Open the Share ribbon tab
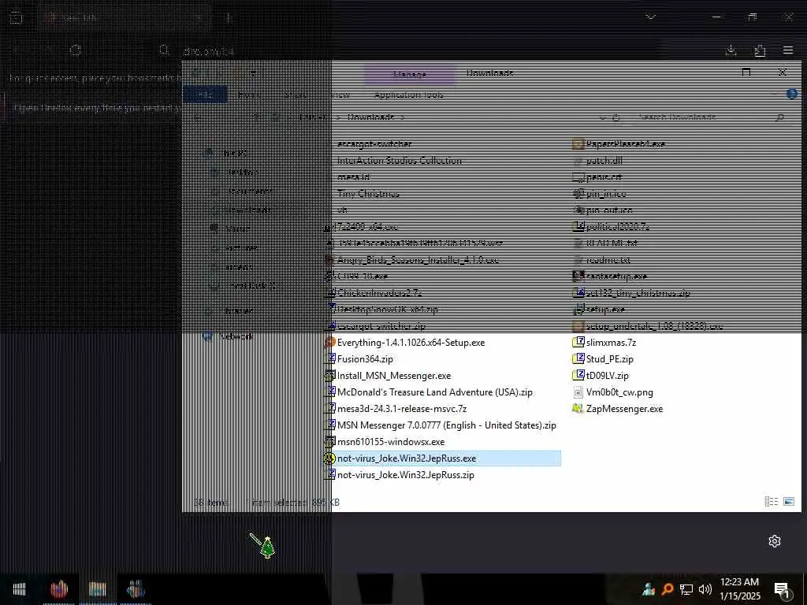 pos(296,95)
